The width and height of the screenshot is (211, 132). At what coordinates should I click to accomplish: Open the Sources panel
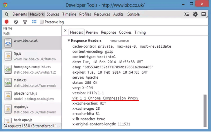pos(53,14)
